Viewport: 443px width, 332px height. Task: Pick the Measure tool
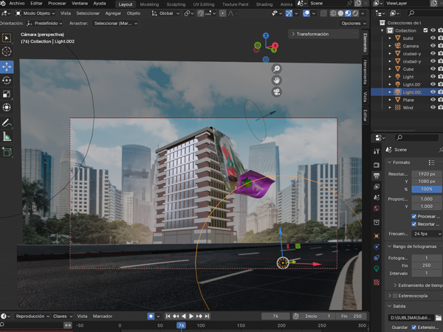(x=7, y=136)
